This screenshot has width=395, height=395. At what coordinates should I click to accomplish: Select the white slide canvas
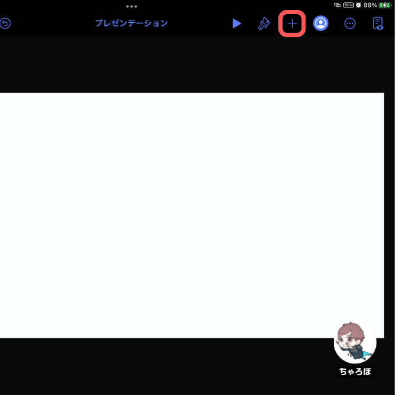tap(192, 215)
